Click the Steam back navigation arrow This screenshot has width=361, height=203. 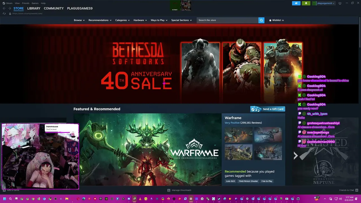click(x=4, y=8)
